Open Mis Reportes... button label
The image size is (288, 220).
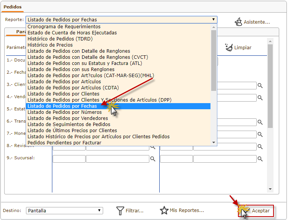[187, 210]
